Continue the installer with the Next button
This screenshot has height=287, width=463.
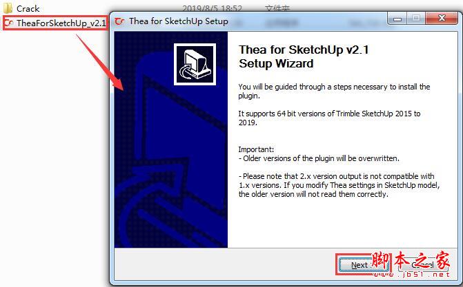point(363,265)
